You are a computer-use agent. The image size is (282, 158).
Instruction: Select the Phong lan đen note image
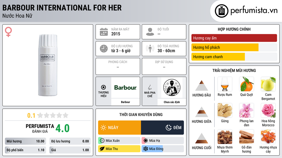tap(246, 111)
